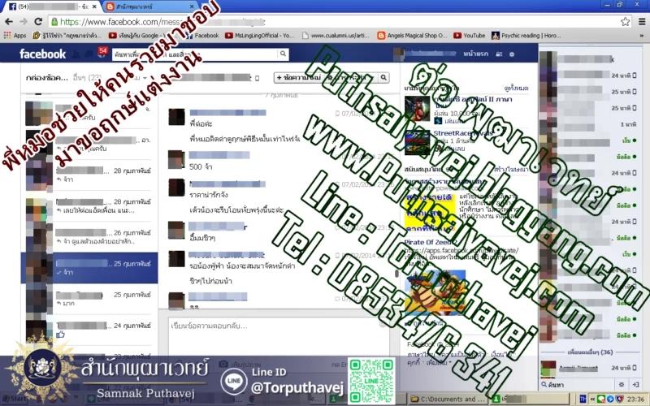Go to หน้าแรก home link
This screenshot has width=650, height=406.
[x=475, y=54]
